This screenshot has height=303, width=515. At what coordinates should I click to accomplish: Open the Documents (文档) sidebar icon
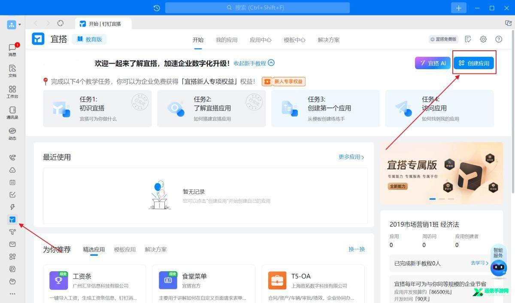point(12,71)
